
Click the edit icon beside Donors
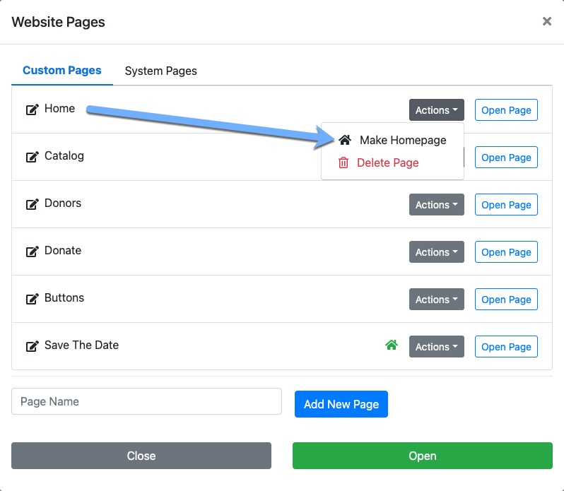32,204
